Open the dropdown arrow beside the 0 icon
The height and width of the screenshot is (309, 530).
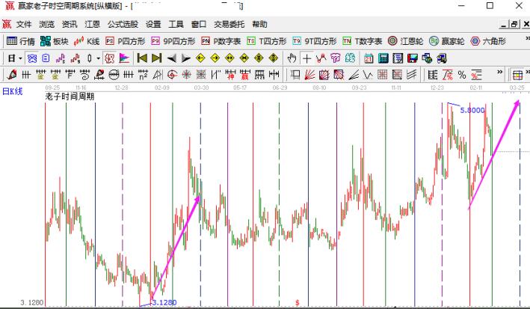tap(98, 58)
